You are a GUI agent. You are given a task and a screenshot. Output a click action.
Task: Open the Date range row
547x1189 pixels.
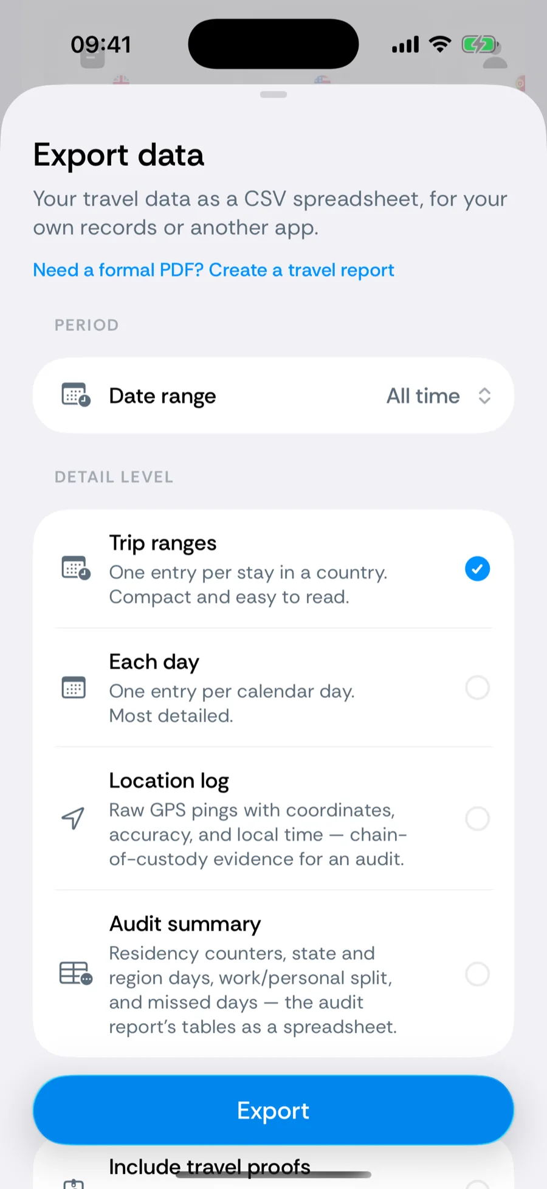click(273, 395)
